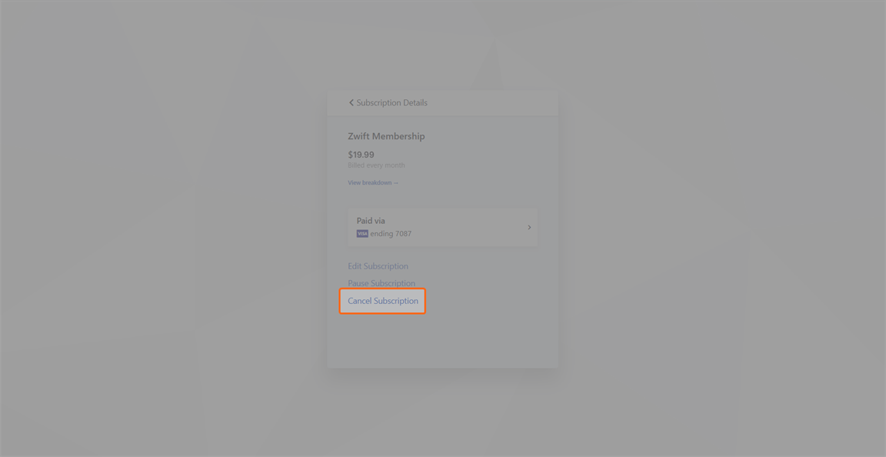Click the 'ending 7087' card text

391,234
